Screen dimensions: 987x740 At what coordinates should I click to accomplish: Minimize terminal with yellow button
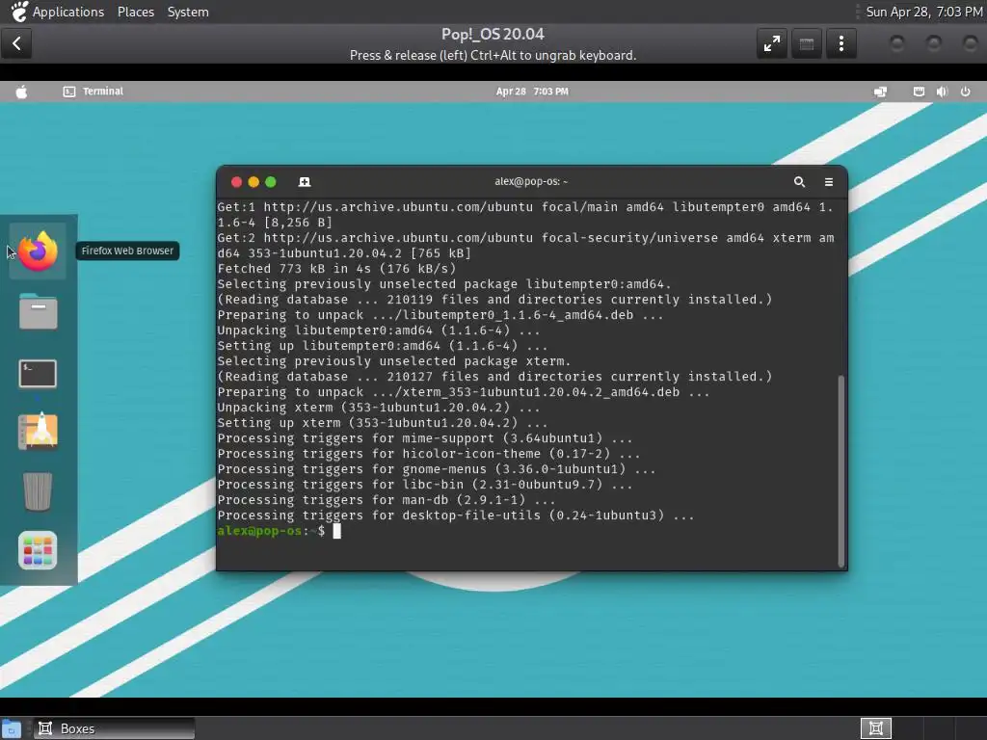[253, 182]
